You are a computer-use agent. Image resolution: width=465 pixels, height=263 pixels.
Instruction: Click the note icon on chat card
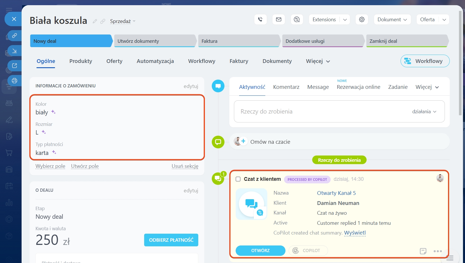coord(423,251)
